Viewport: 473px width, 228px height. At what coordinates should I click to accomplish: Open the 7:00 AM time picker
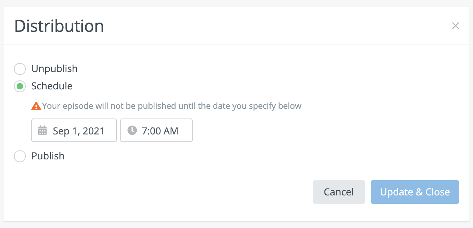coord(157,131)
